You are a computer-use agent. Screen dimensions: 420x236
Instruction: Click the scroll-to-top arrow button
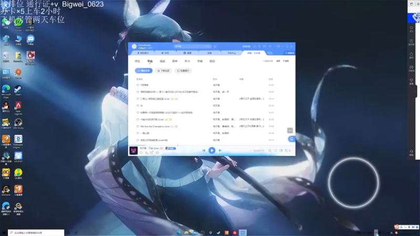[290, 130]
